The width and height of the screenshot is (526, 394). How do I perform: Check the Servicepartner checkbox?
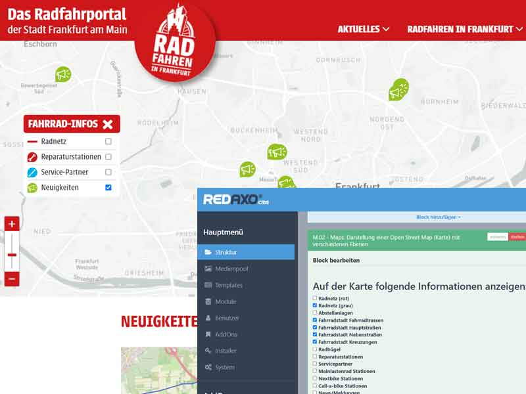(x=315, y=364)
